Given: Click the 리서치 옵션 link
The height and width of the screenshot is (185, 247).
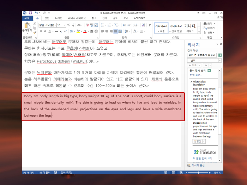Looking at the screenshot, I should tap(199, 165).
